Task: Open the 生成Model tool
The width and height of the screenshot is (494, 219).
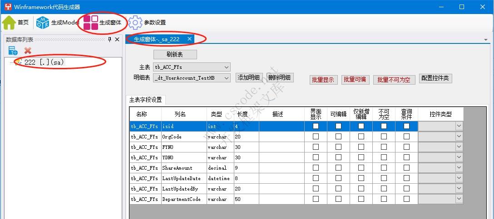Action: [x=43, y=22]
